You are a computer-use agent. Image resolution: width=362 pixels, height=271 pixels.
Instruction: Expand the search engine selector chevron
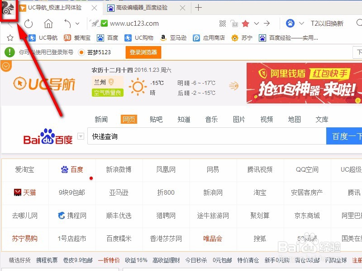tap(301, 23)
